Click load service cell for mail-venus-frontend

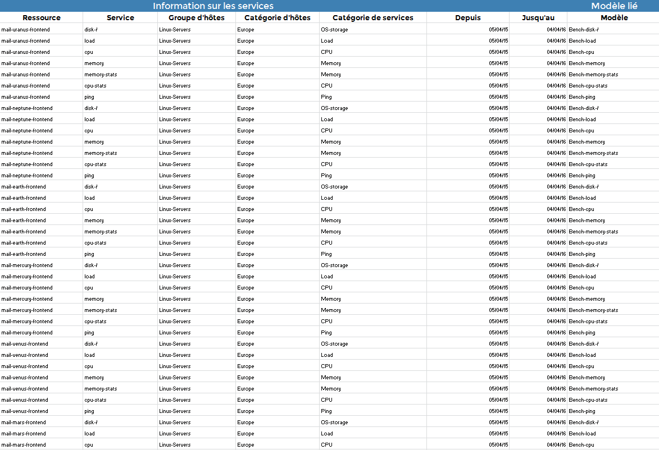[89, 355]
